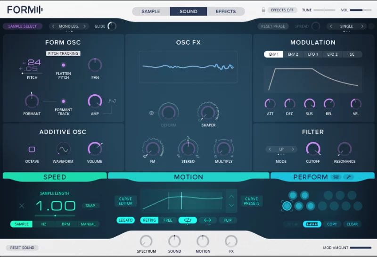Click the DEC envelope knob
This screenshot has height=257, width=377.
289,104
